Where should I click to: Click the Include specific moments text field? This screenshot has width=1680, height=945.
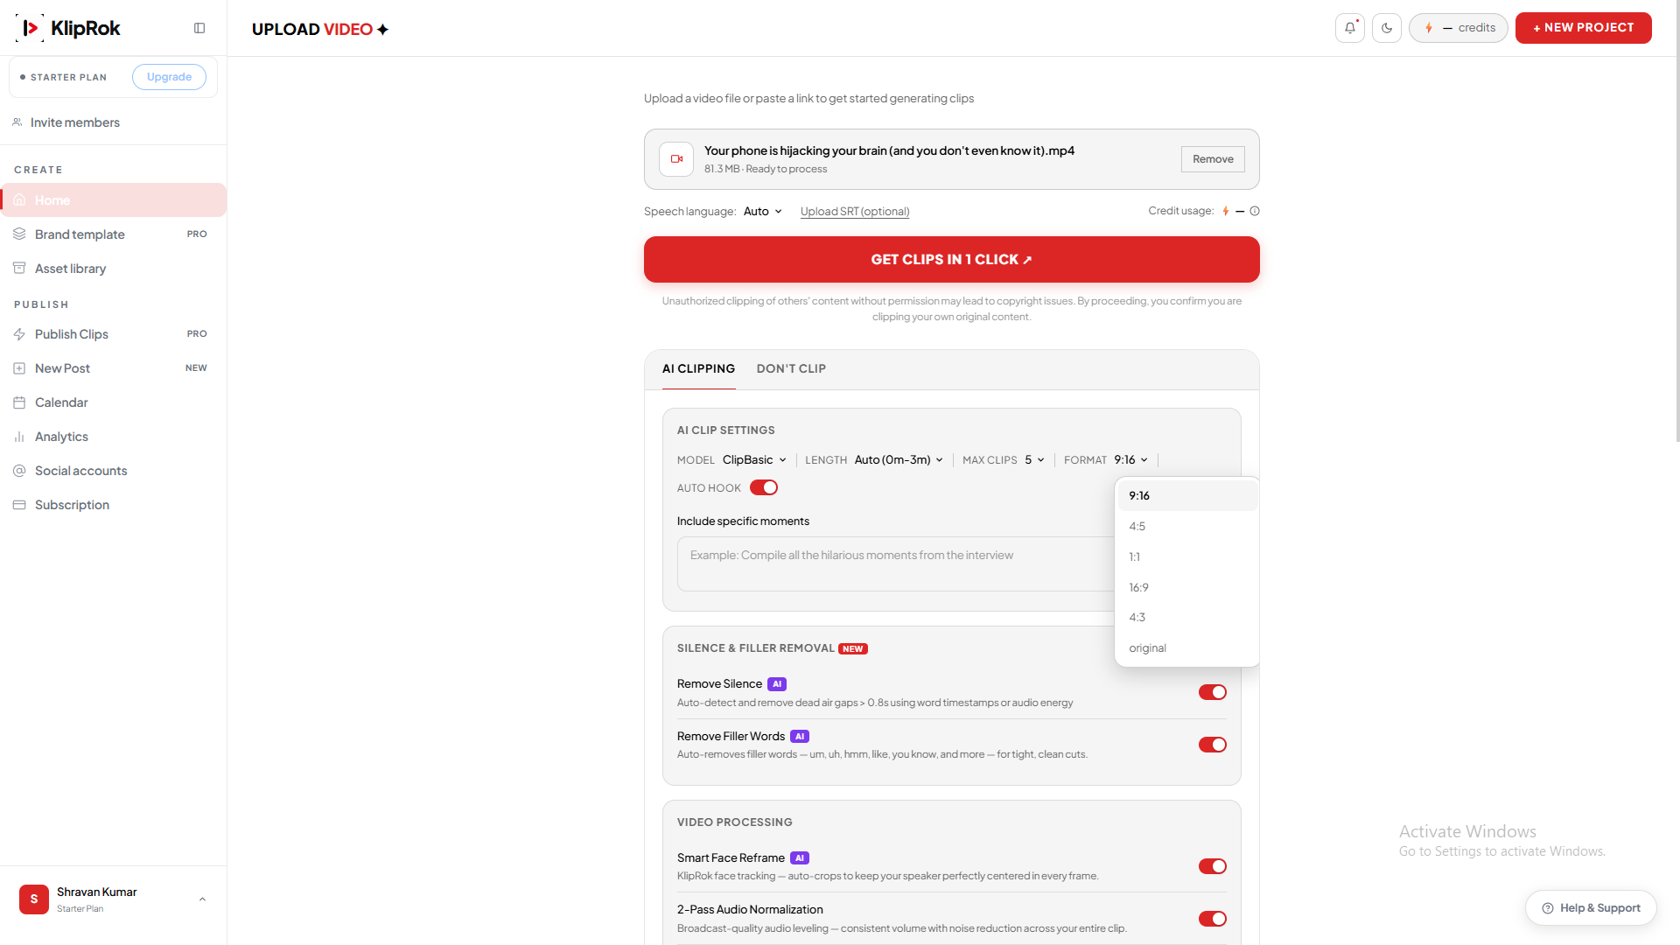point(896,564)
